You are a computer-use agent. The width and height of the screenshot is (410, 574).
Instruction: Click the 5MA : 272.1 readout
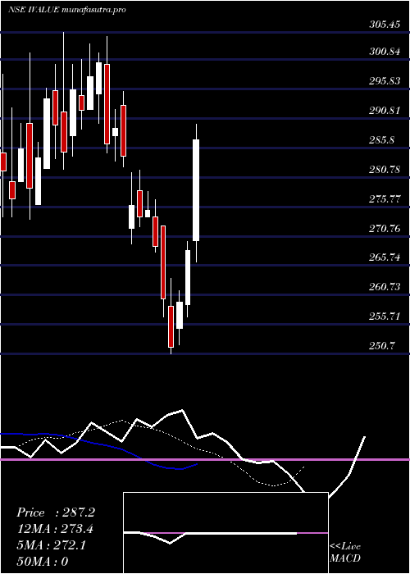[x=51, y=545]
